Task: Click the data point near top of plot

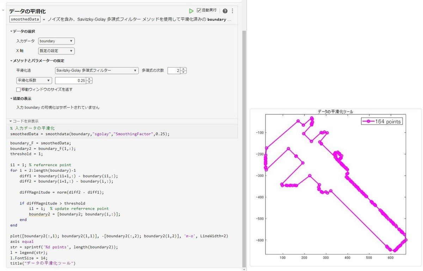Action: pyautogui.click(x=312, y=118)
